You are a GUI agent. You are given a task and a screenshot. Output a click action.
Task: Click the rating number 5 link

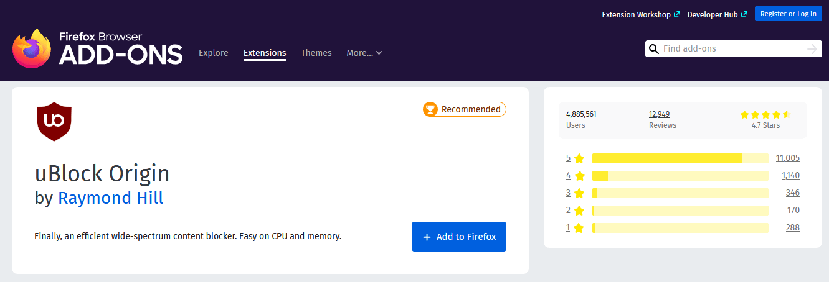pyautogui.click(x=568, y=158)
